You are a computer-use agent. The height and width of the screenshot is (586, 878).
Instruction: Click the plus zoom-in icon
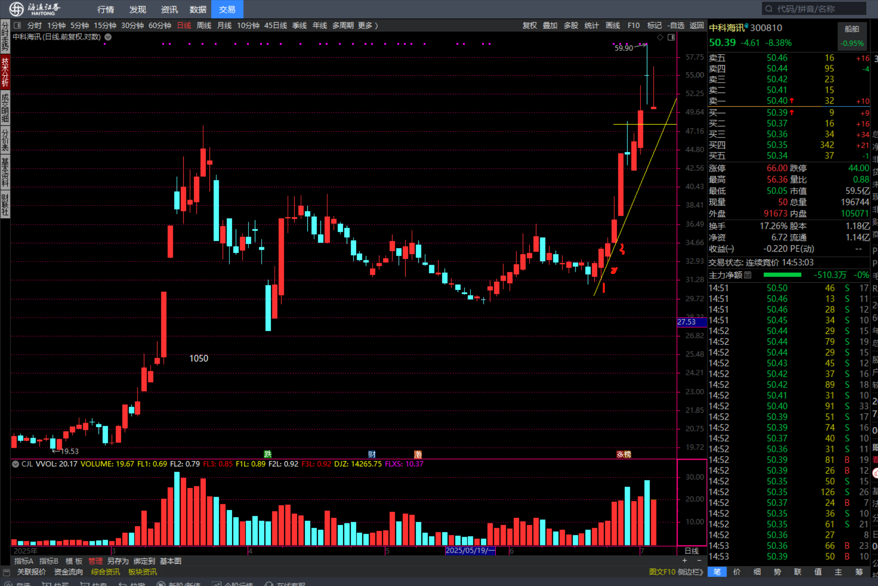point(684,561)
